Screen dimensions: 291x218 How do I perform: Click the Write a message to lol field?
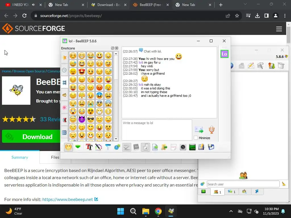[x=157, y=130]
